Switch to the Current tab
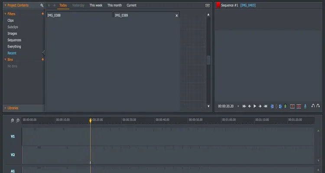The image size is (325, 173). pos(131,5)
